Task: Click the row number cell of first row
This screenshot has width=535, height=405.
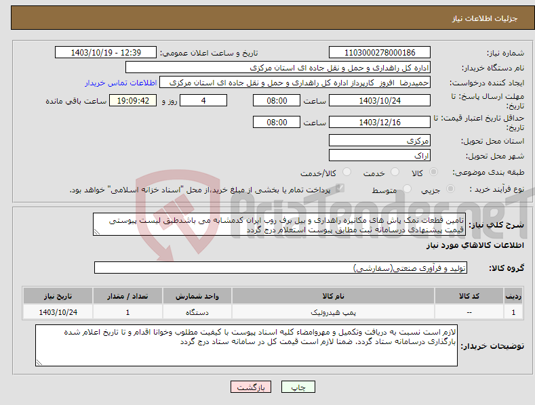Action: (513, 312)
